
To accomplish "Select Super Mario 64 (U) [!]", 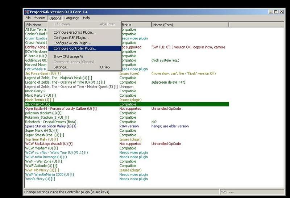I will [42, 131].
